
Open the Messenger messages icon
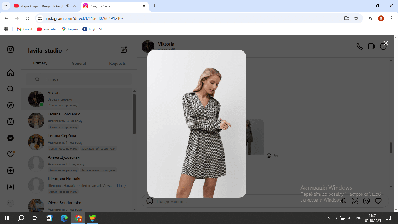click(10, 138)
